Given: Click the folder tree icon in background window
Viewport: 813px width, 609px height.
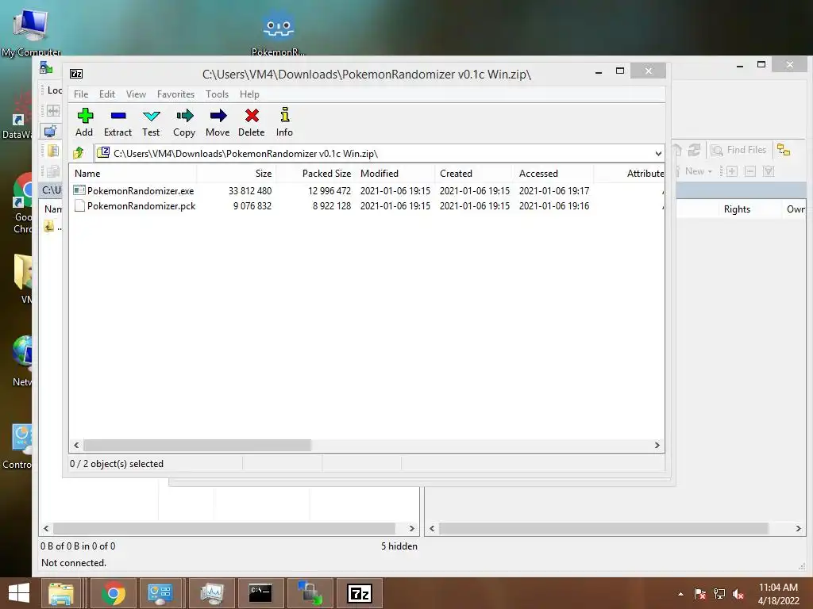Looking at the screenshot, I should click(784, 150).
